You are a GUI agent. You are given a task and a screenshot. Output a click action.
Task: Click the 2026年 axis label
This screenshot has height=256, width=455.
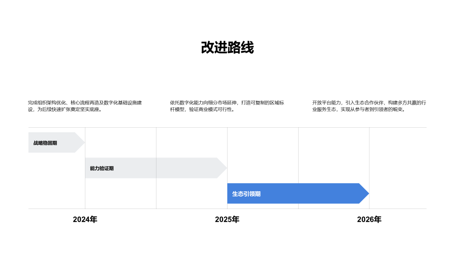click(x=369, y=219)
